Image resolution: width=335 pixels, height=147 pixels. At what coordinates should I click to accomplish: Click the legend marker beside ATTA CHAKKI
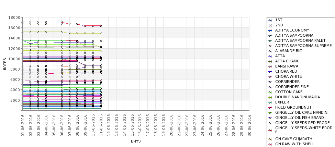click(x=270, y=61)
